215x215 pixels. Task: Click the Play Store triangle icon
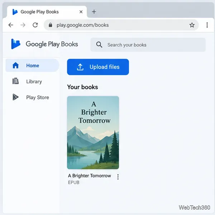pyautogui.click(x=15, y=97)
